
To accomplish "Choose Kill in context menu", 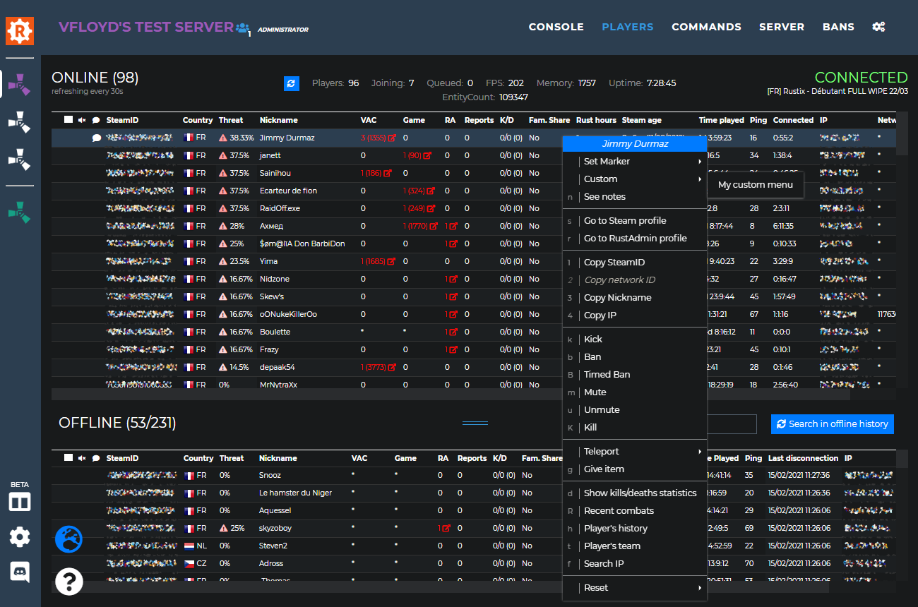I will pyautogui.click(x=635, y=428).
